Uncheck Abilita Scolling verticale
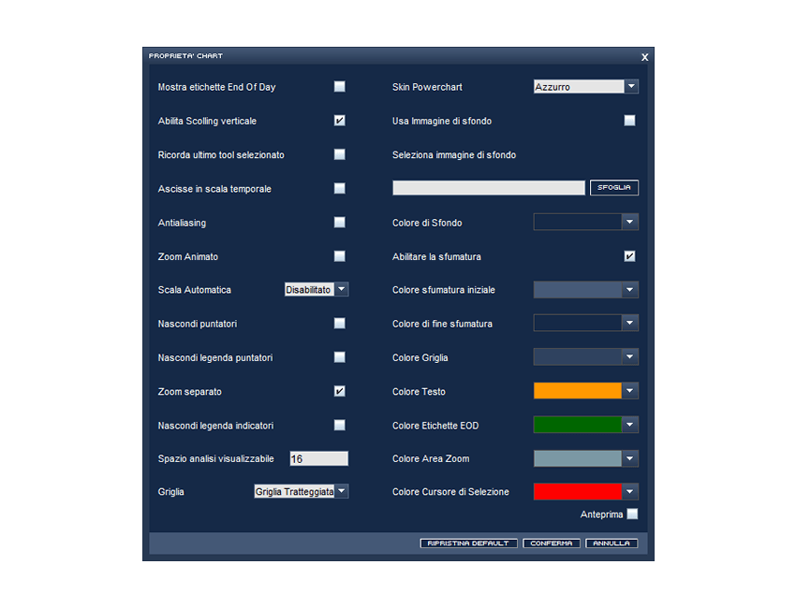The image size is (796, 608). coord(340,121)
